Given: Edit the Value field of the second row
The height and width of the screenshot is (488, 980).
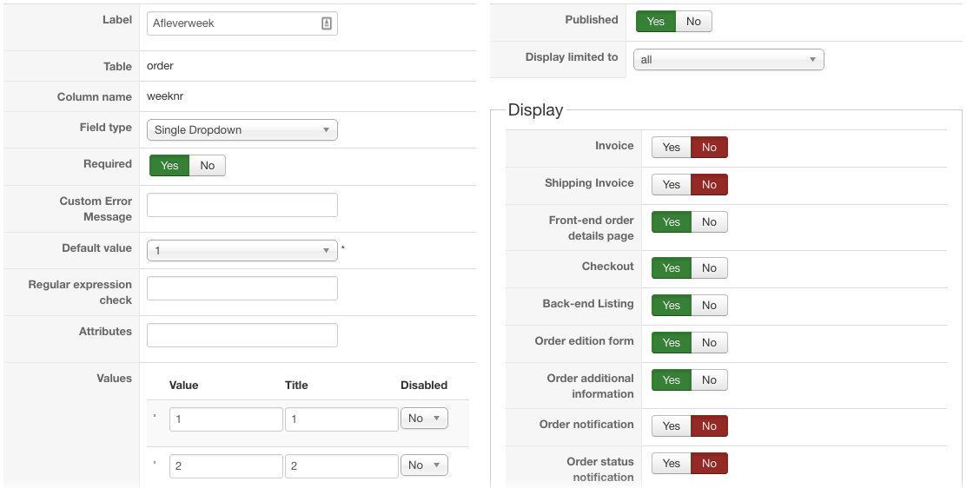Looking at the screenshot, I should (226, 466).
